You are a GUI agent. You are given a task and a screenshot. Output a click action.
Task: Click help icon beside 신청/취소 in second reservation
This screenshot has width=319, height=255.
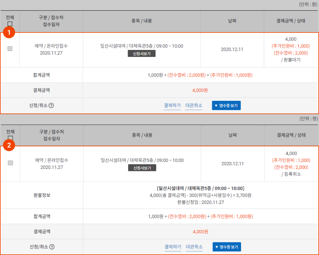pos(52,247)
